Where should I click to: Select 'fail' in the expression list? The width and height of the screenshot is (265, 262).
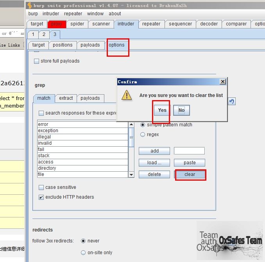tap(82, 149)
